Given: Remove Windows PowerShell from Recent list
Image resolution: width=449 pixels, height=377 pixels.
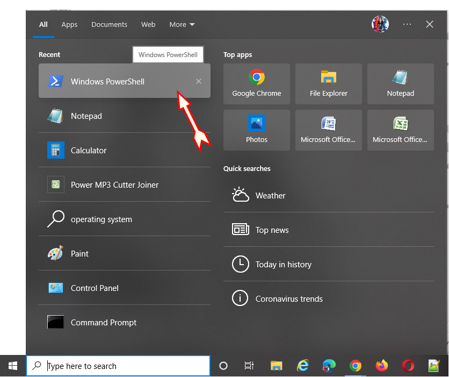Looking at the screenshot, I should point(199,81).
